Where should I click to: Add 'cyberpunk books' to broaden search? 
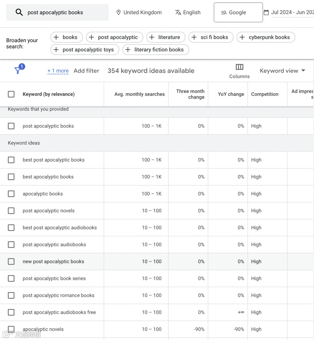pyautogui.click(x=266, y=37)
